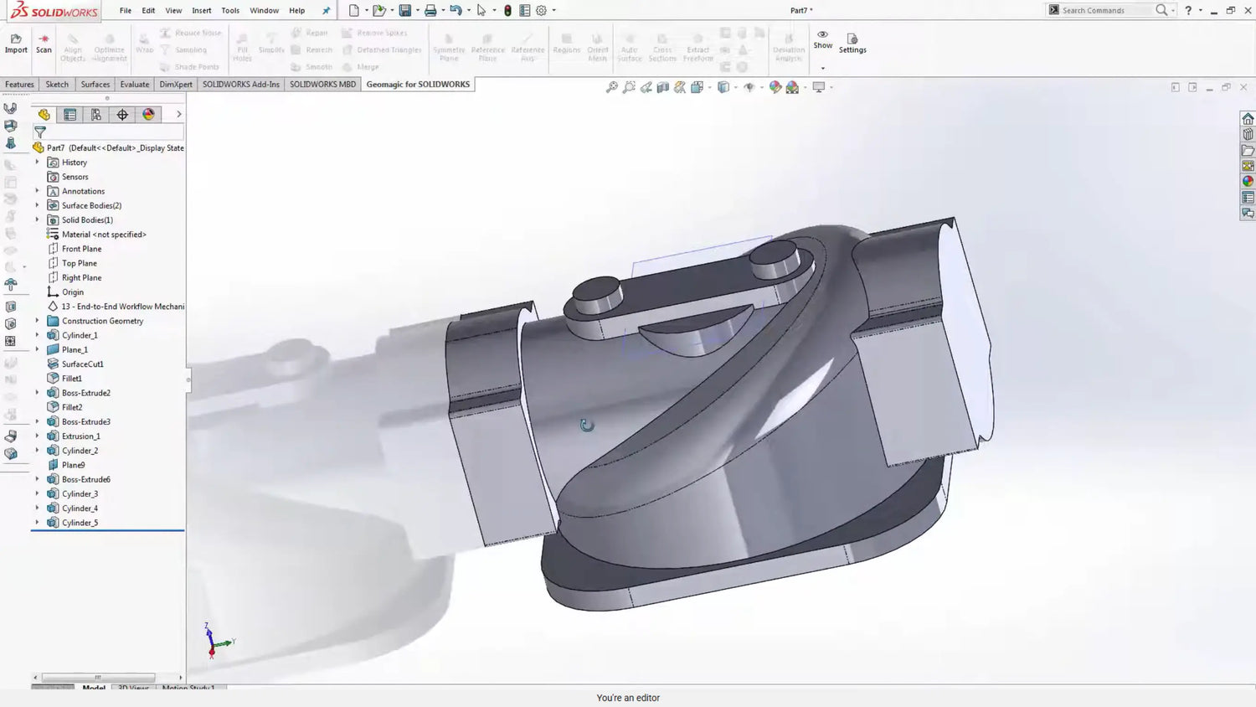The image size is (1256, 707).
Task: Click the Zoom to Fit magnifier icon
Action: [x=612, y=87]
